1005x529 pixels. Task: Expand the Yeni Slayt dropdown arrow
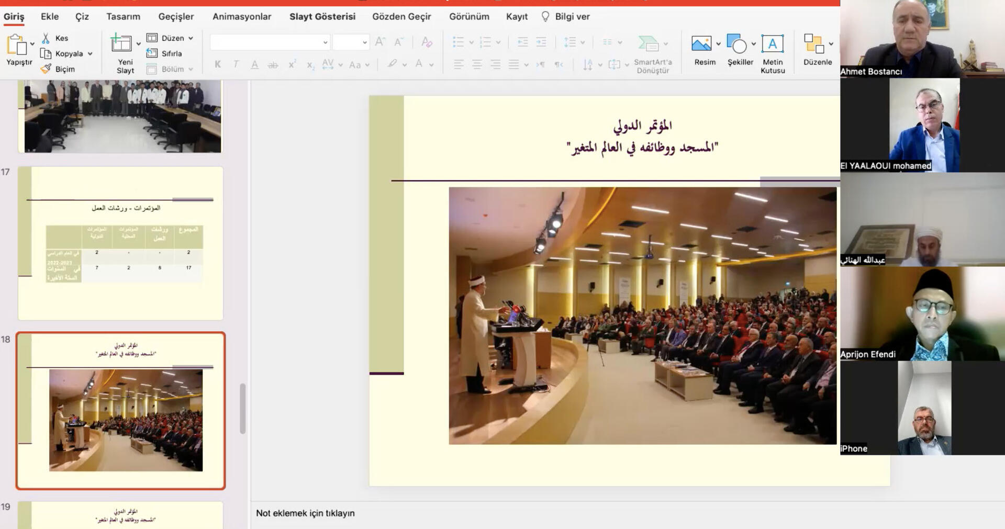[139, 43]
